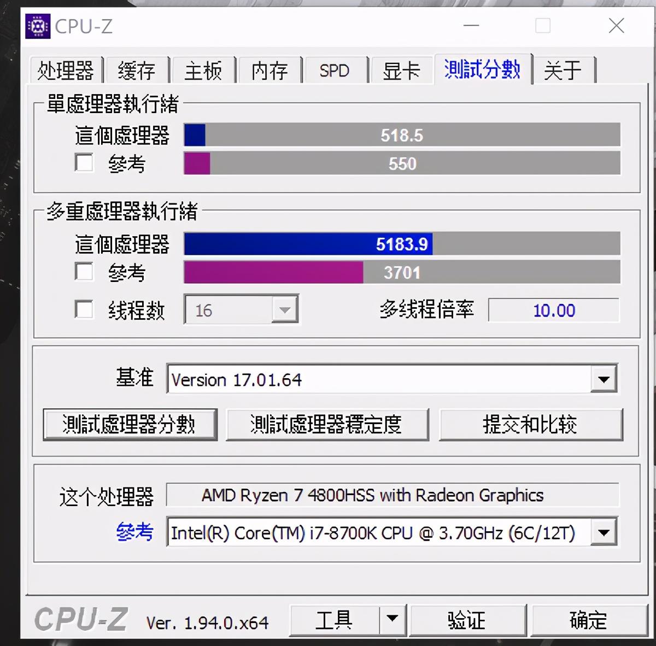The width and height of the screenshot is (656, 646).
Task: Open the 关于 tab
Action: (x=564, y=71)
